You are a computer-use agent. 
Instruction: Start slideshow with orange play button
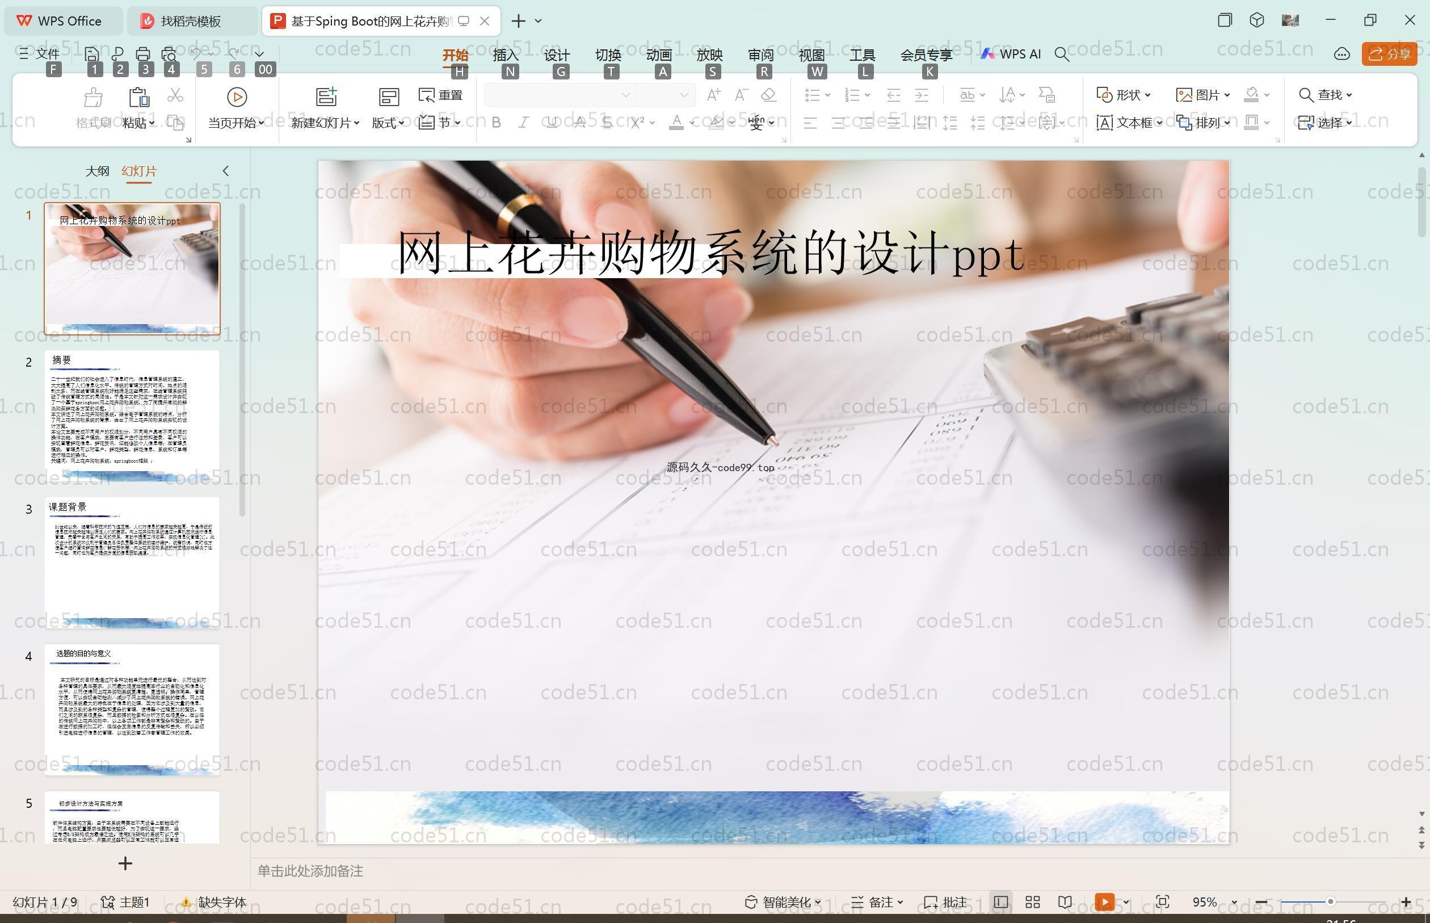click(1105, 902)
